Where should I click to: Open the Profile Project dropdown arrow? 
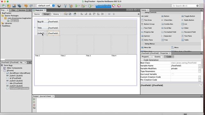tap(93, 6)
